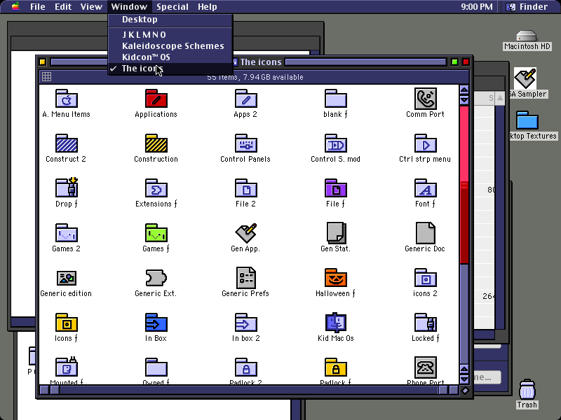Click the Trash icon on the desktop

pyautogui.click(x=527, y=389)
